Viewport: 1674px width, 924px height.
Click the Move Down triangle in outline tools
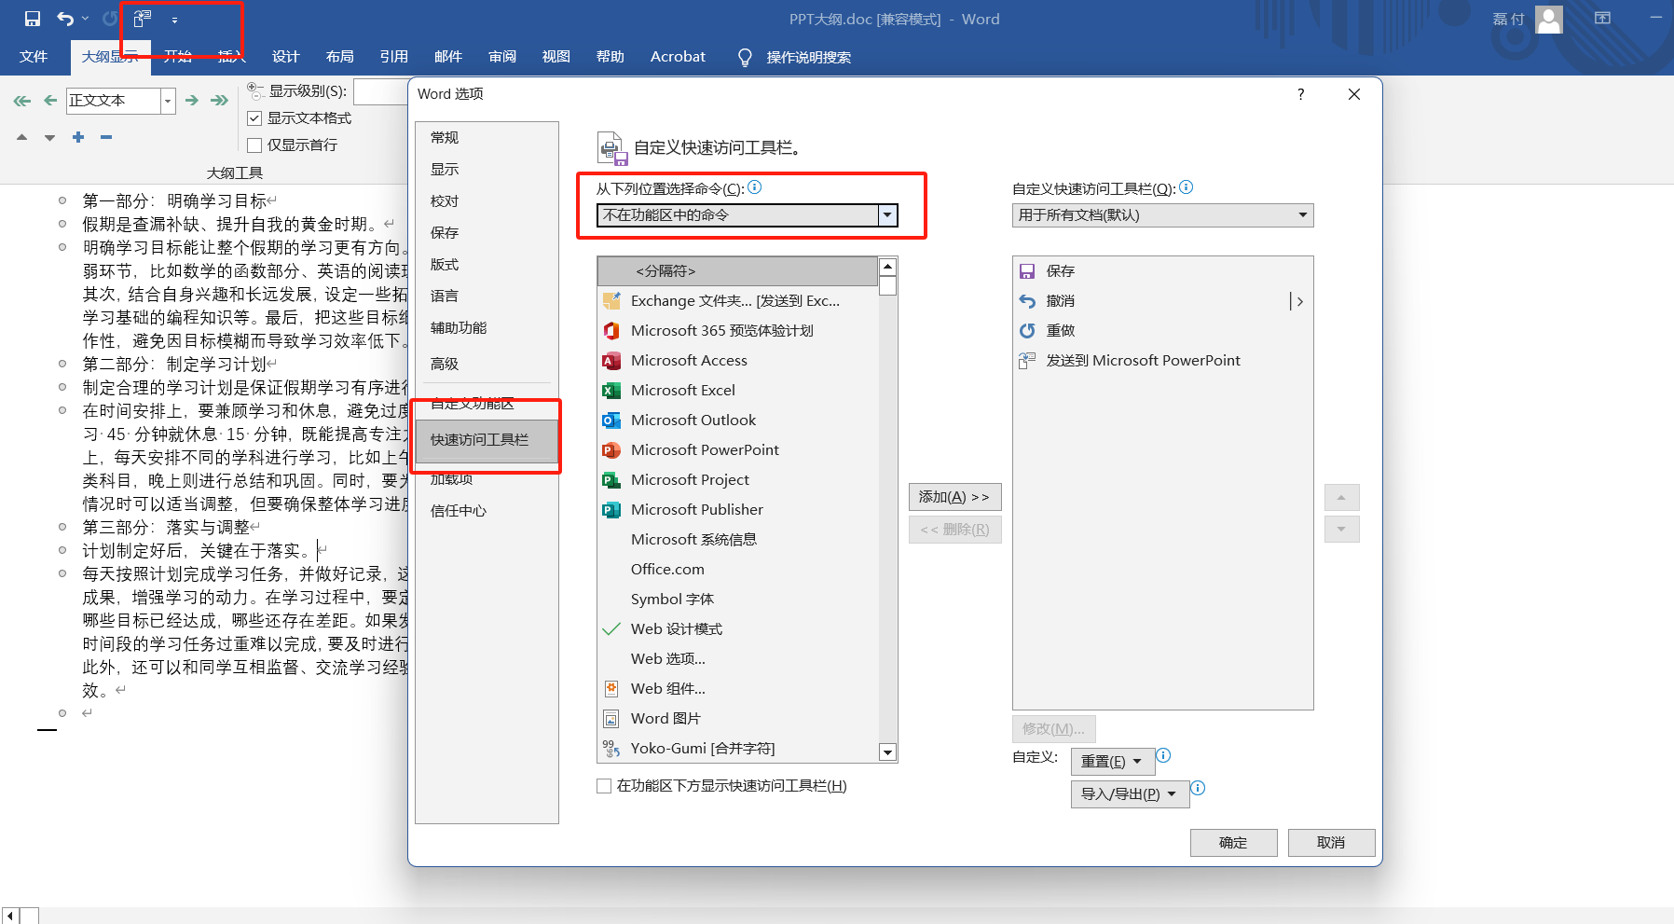[x=49, y=137]
